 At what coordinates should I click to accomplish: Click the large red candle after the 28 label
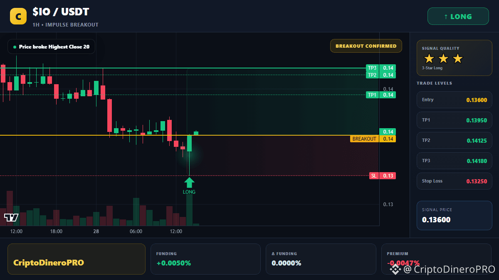pos(110,115)
